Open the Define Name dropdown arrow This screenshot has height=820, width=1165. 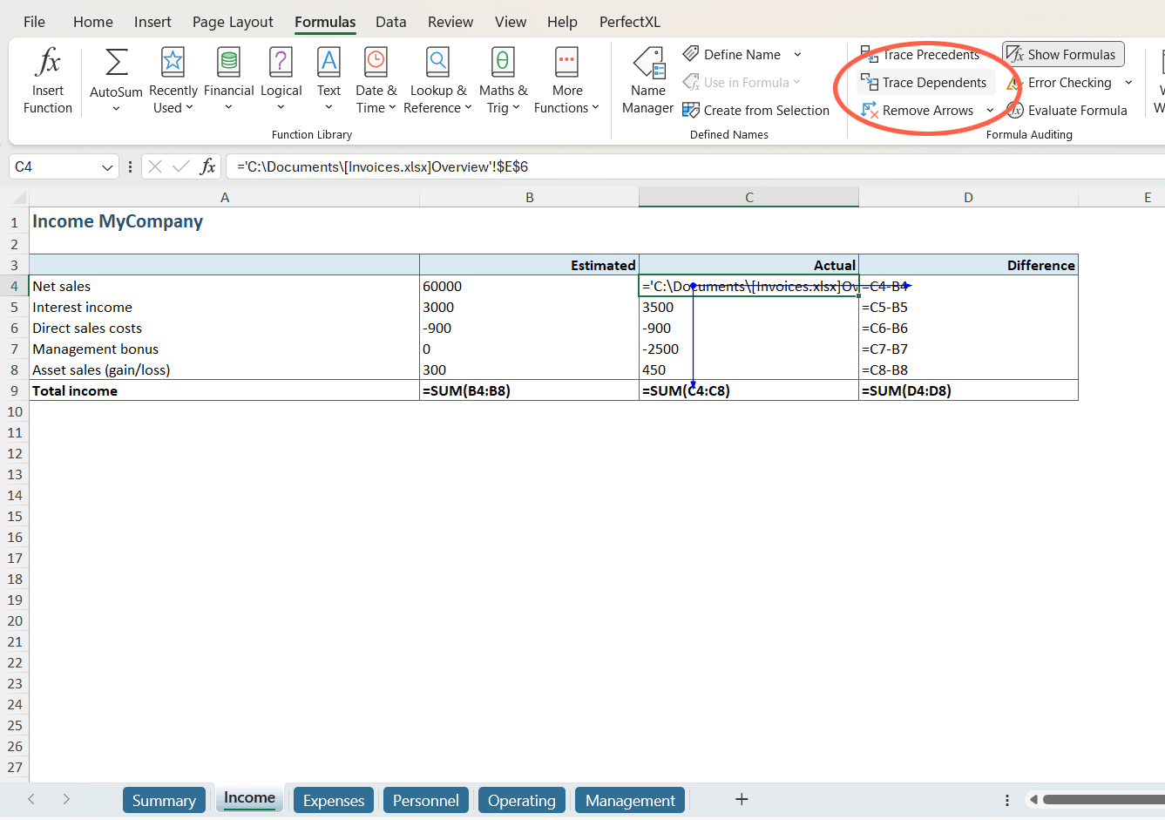coord(797,55)
